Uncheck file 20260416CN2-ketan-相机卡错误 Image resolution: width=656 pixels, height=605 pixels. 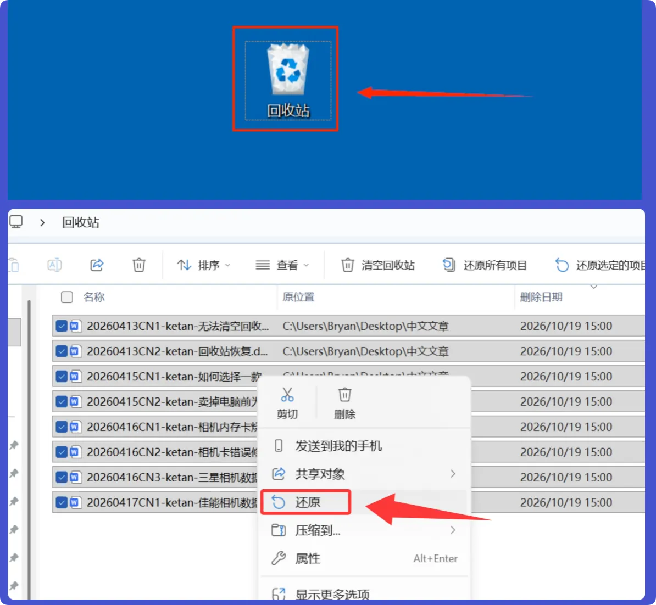coord(62,452)
